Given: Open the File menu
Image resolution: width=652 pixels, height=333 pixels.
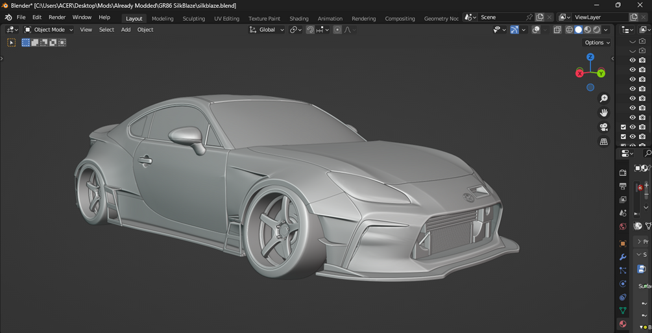Looking at the screenshot, I should coord(21,18).
